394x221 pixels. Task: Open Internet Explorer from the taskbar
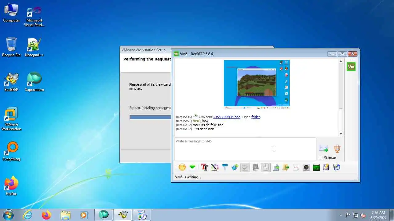pos(28,215)
